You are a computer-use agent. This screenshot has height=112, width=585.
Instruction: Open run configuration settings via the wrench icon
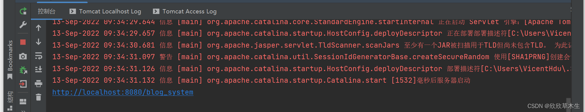(x=23, y=25)
